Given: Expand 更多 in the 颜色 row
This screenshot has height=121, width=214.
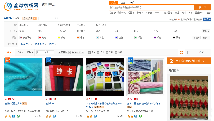Looking at the screenshot, I should tap(206, 38).
